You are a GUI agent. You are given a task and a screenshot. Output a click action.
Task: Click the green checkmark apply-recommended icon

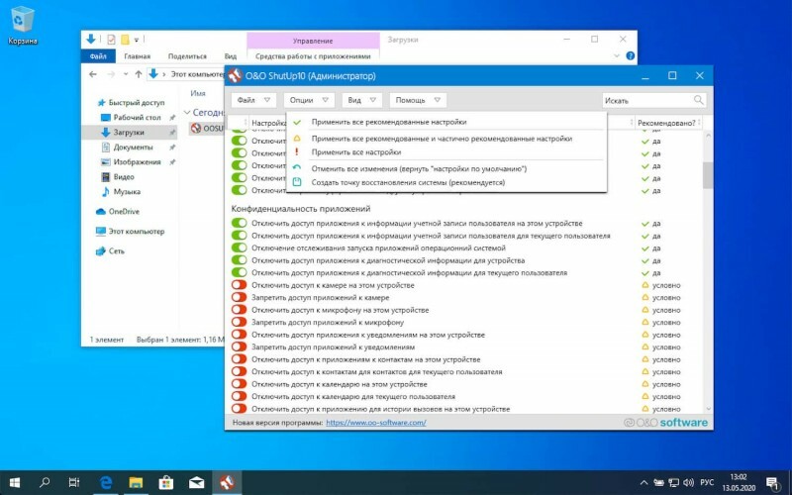click(x=297, y=122)
